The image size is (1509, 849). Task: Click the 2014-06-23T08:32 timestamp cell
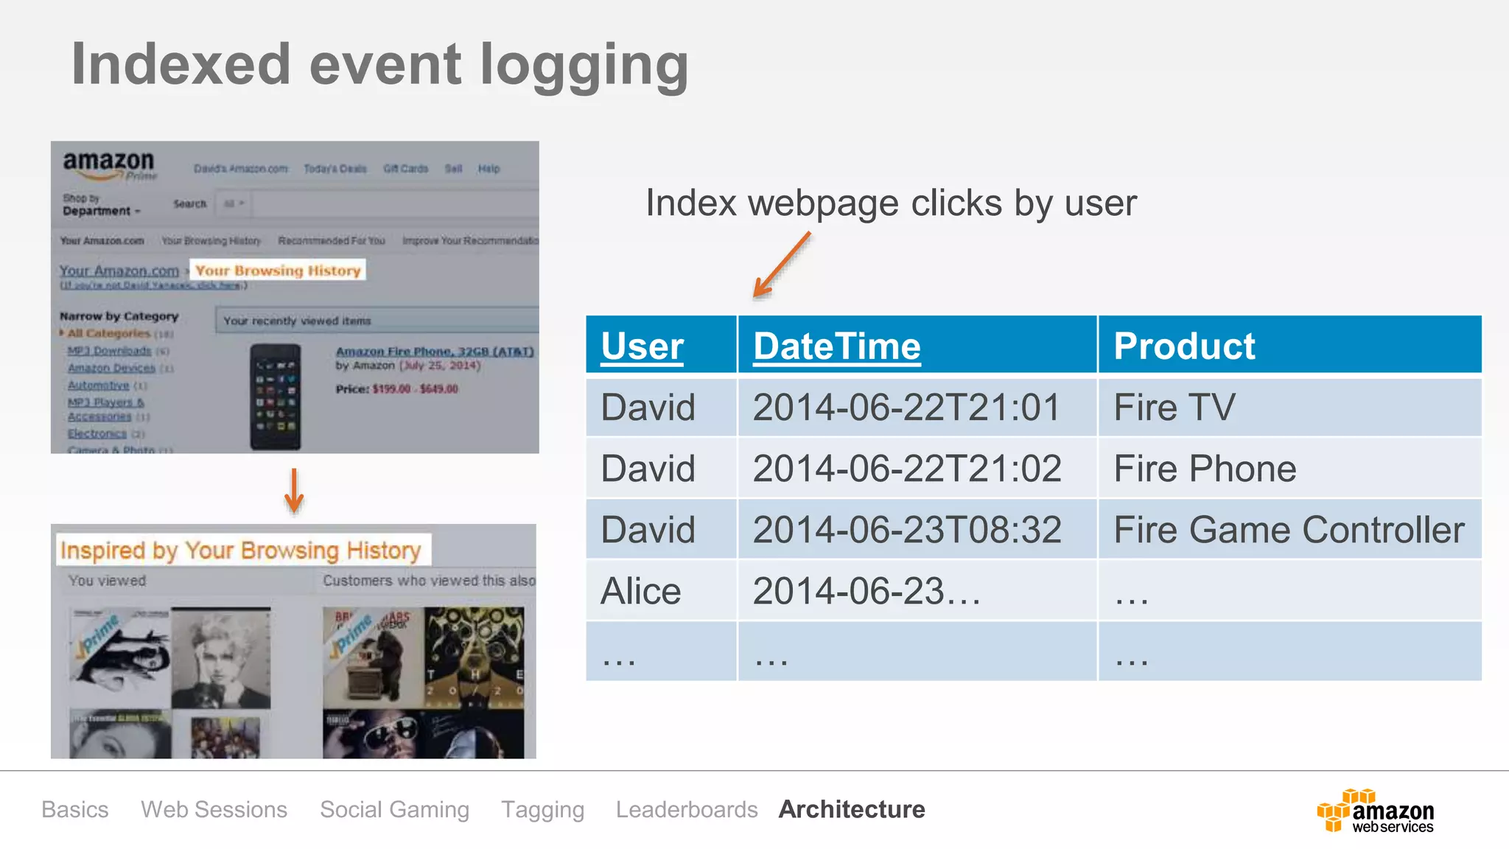tap(917, 529)
